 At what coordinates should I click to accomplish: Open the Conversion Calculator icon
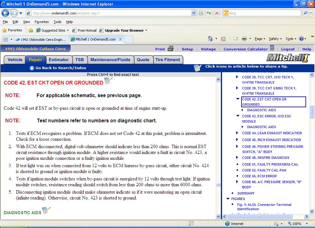[x=272, y=48]
